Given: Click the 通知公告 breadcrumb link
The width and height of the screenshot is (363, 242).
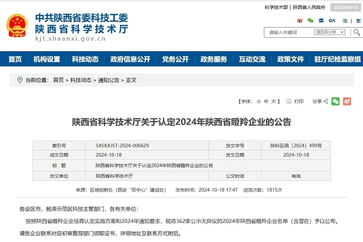Looking at the screenshot, I should point(109,80).
